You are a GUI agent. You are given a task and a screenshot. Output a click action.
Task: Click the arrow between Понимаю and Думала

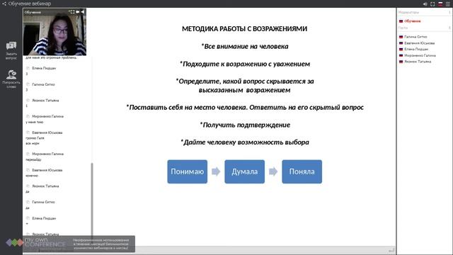click(216, 171)
